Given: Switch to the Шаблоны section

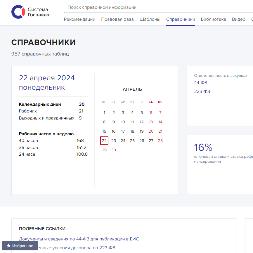Looking at the screenshot, I should [150, 19].
